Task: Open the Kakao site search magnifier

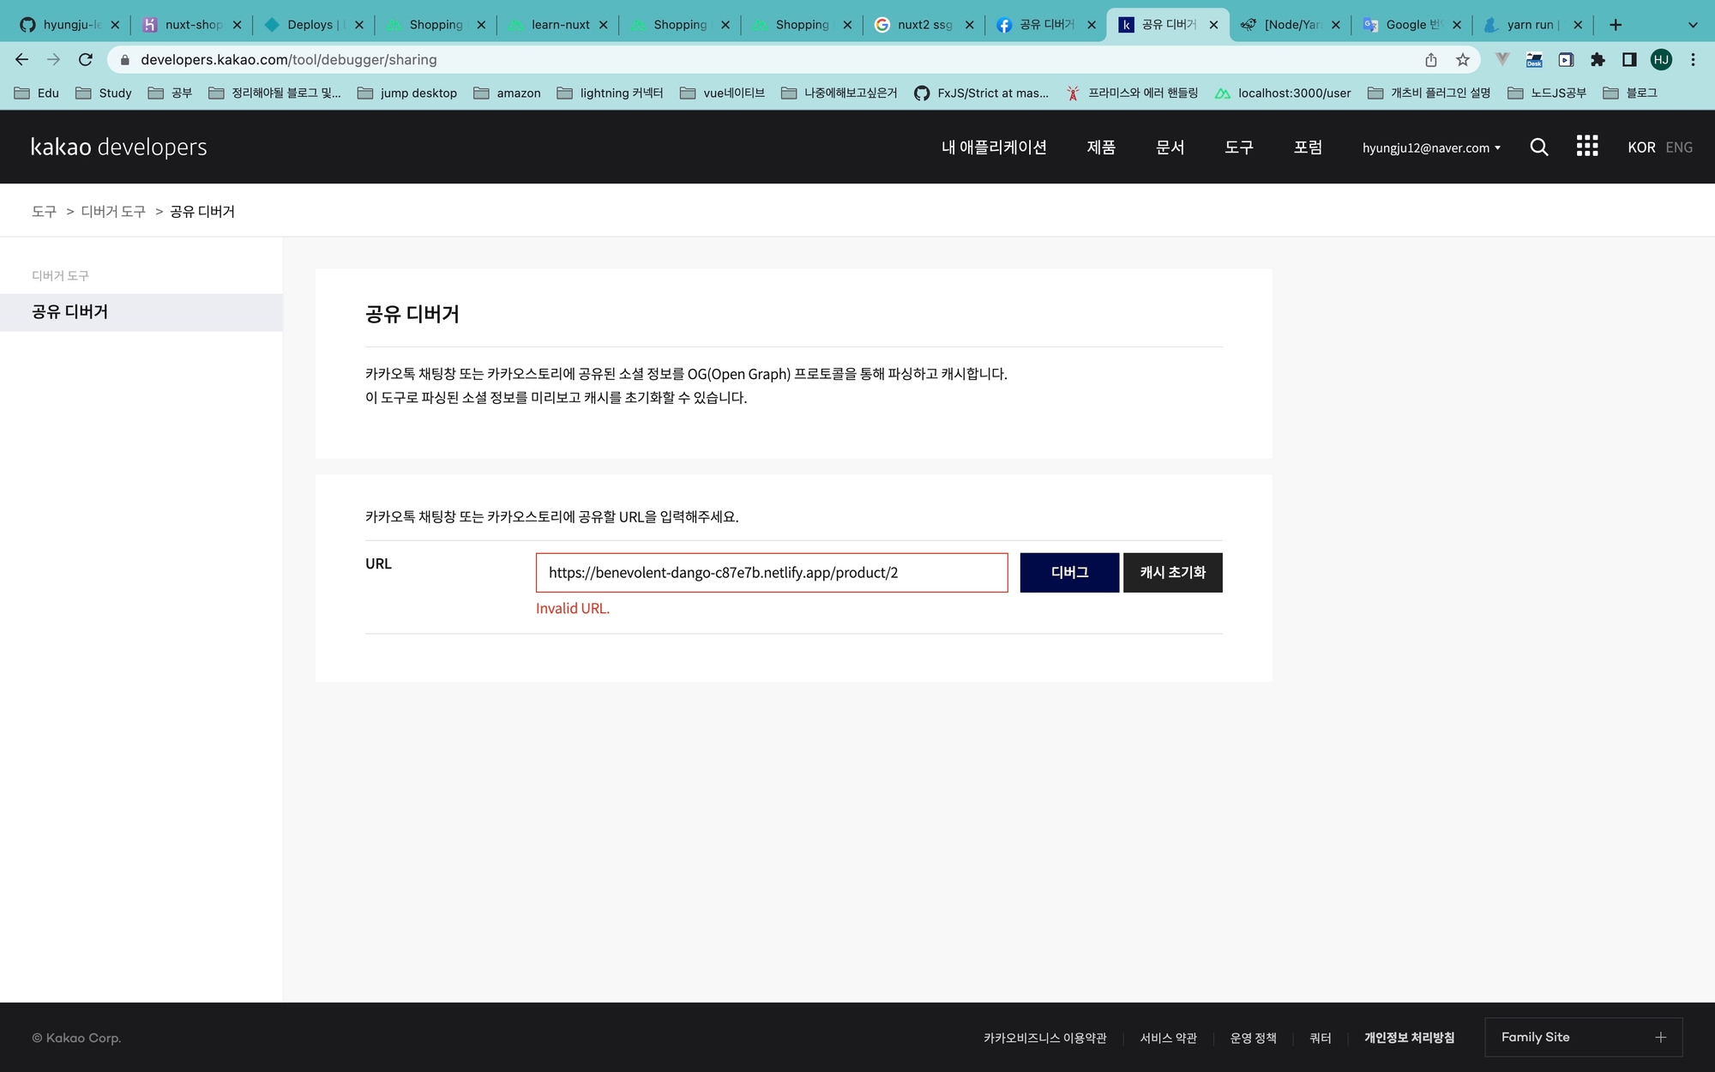Action: 1539,147
